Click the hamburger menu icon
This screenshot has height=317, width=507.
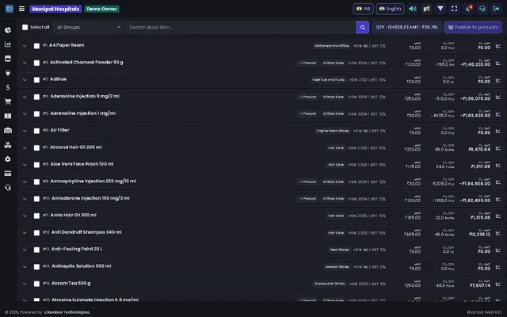(21, 9)
